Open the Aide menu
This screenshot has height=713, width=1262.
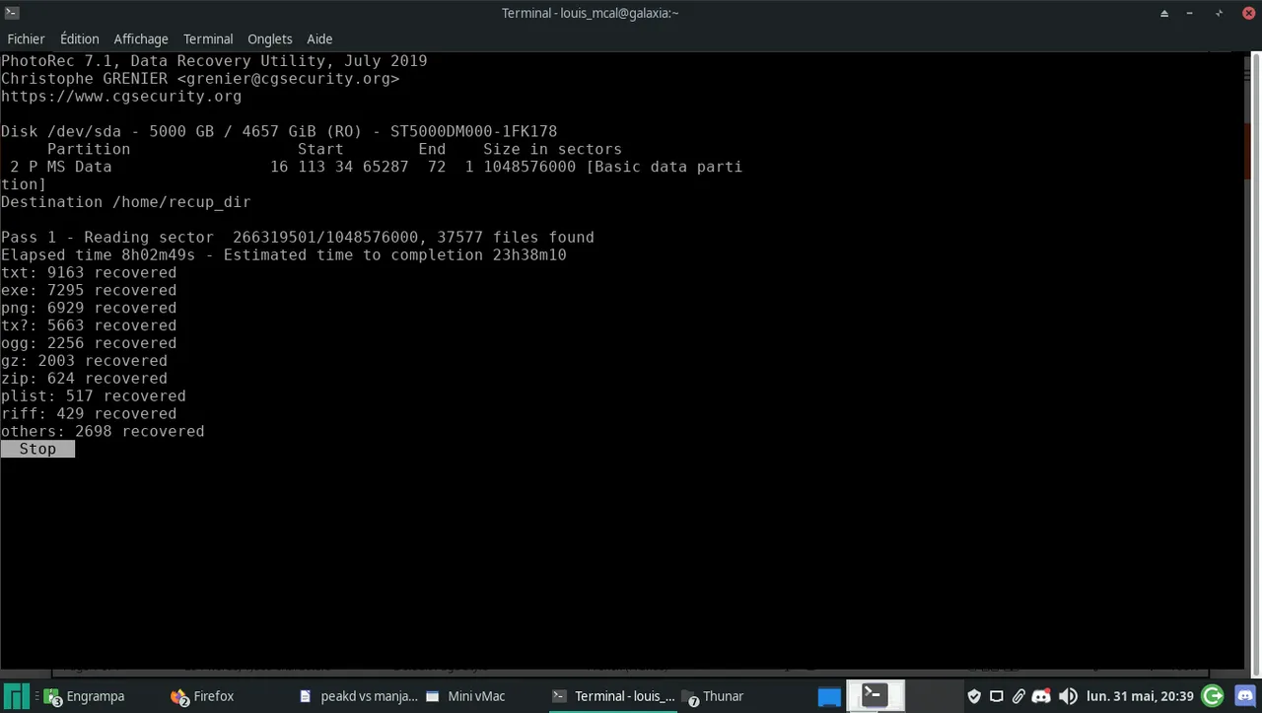coord(319,38)
